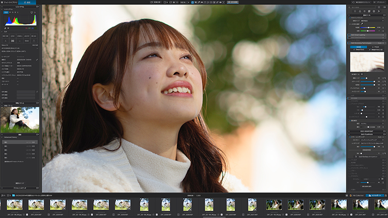Show the L luminance histogram channel
The width and height of the screenshot is (388, 218).
coord(18,13)
